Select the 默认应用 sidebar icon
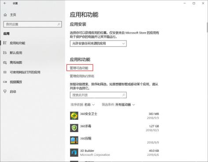This screenshot has height=162, width=208. point(5,52)
